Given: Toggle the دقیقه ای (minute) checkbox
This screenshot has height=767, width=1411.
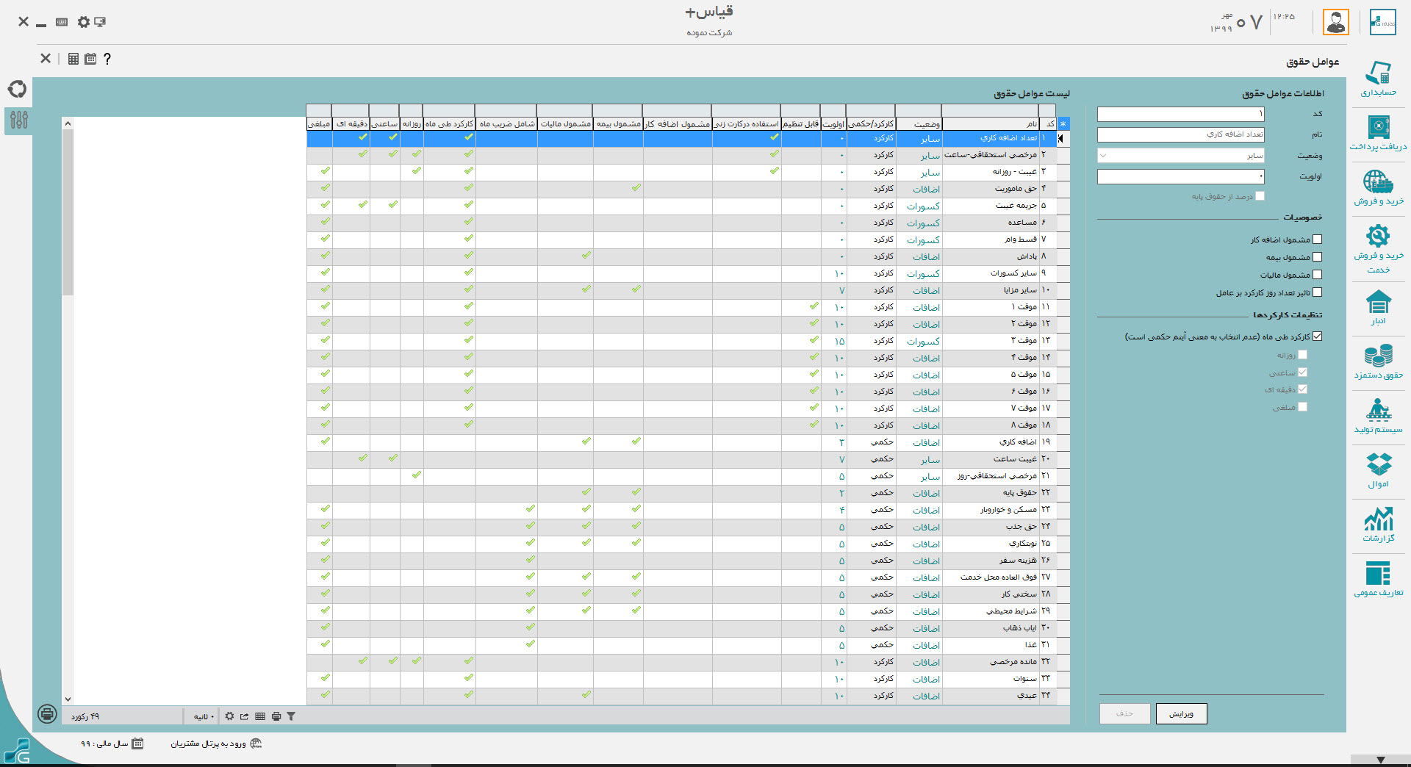Looking at the screenshot, I should tap(1303, 389).
